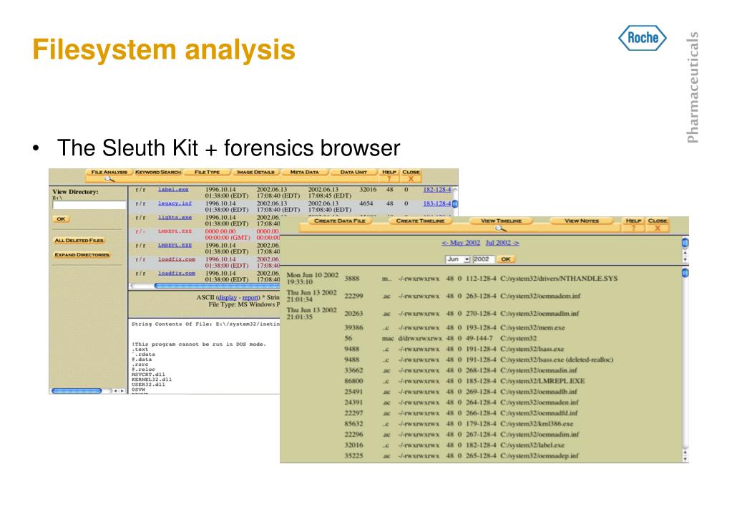Open the red loadfix.com deleted entry
The height and width of the screenshot is (507, 732).
click(177, 259)
